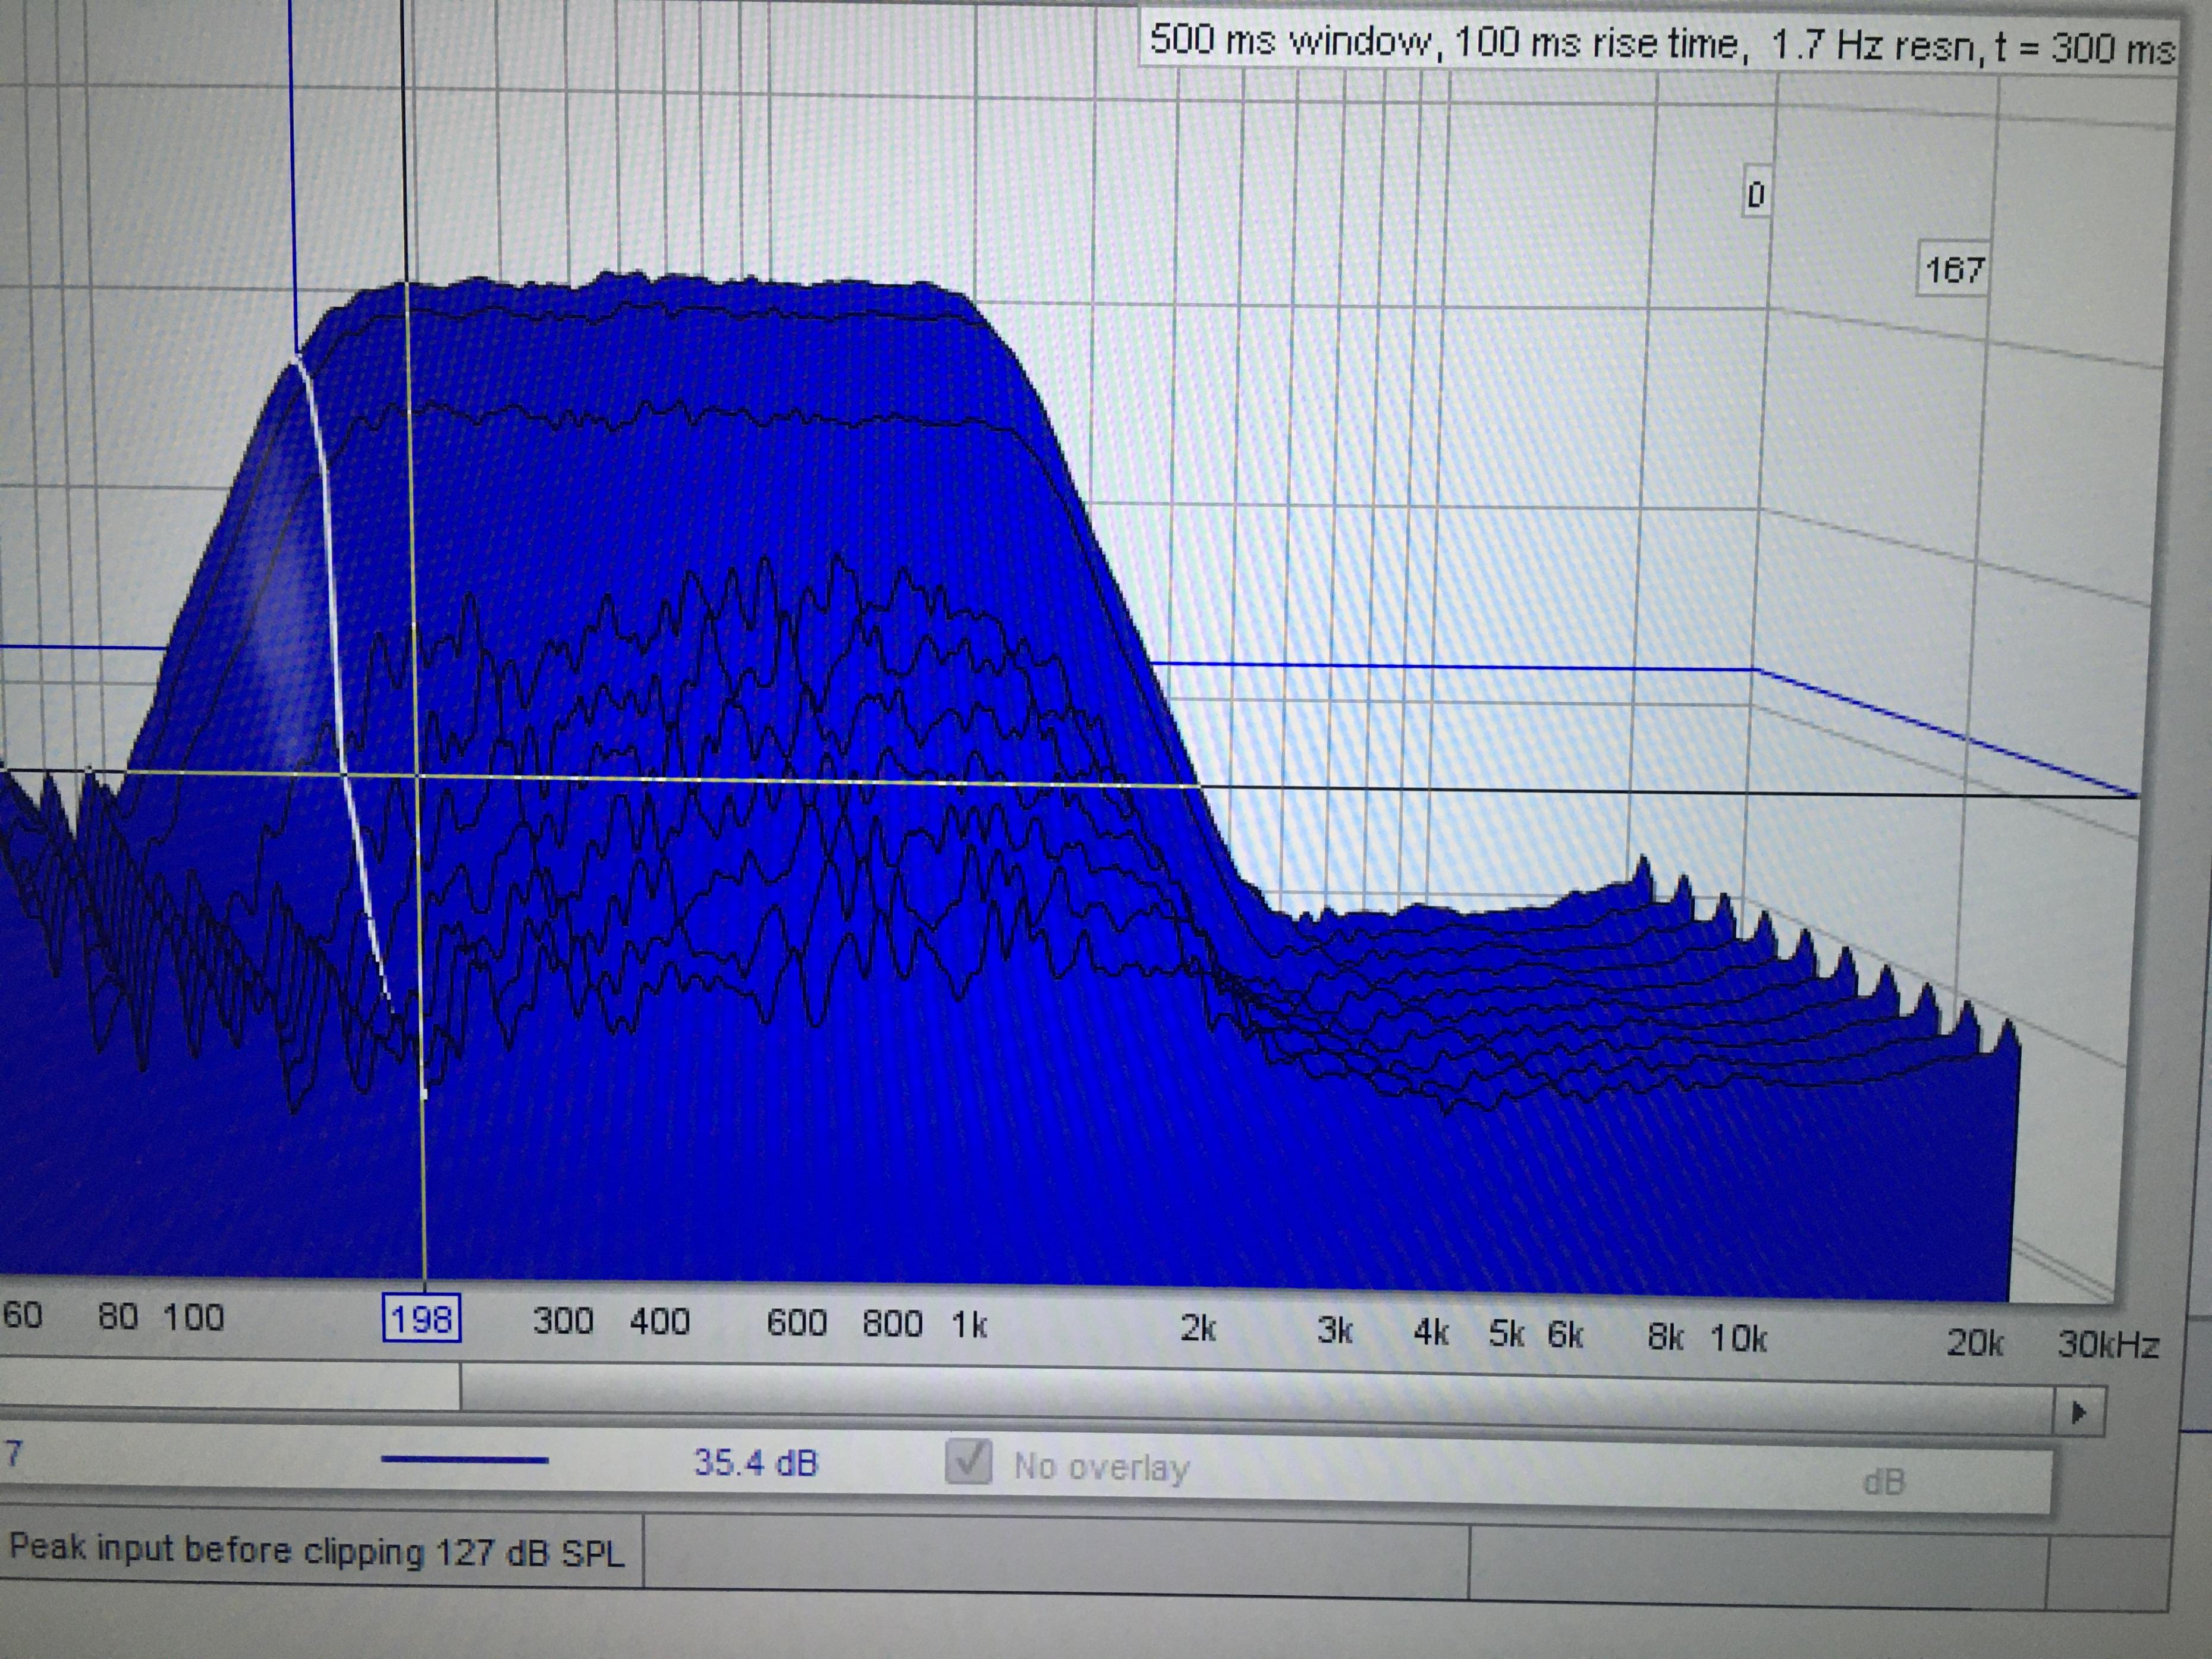Click the 4k frequency axis label
Screen dimensions: 2212x1659
(x=1431, y=1332)
